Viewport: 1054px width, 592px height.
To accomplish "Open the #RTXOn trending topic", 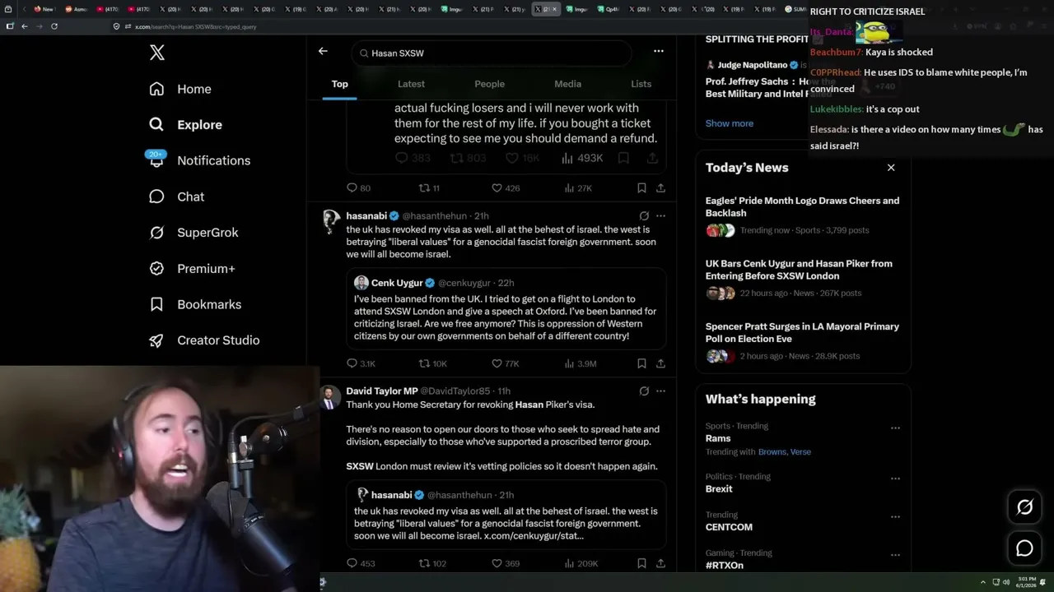I will pyautogui.click(x=725, y=565).
